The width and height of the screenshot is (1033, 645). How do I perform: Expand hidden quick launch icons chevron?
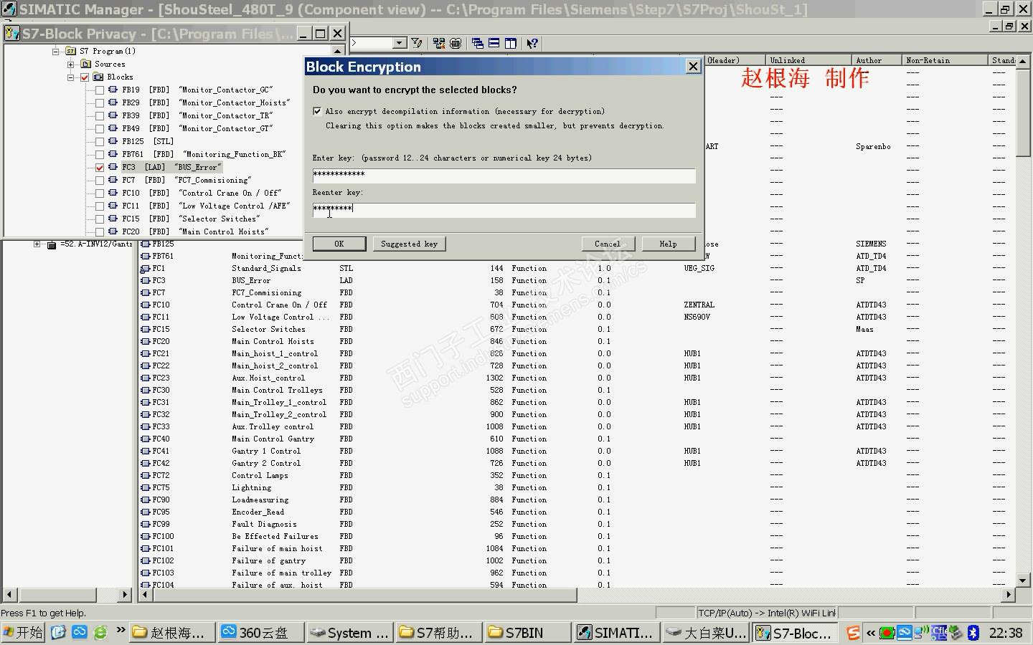tap(120, 631)
